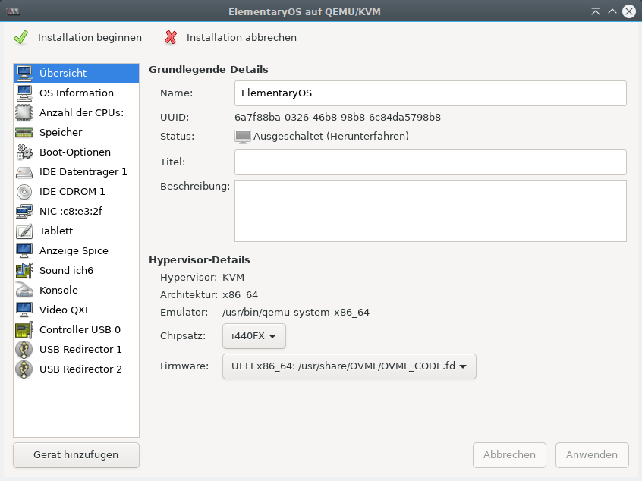Click the virt-manager logo in the title bar
This screenshot has height=481, width=642.
13,11
